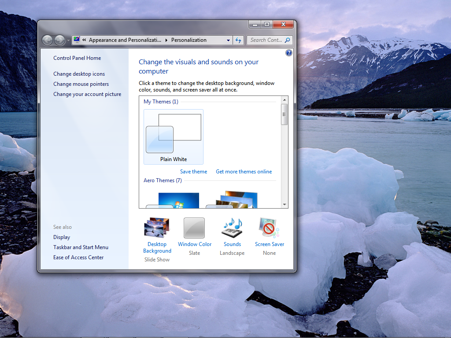Click the blue Help question mark icon

click(289, 53)
